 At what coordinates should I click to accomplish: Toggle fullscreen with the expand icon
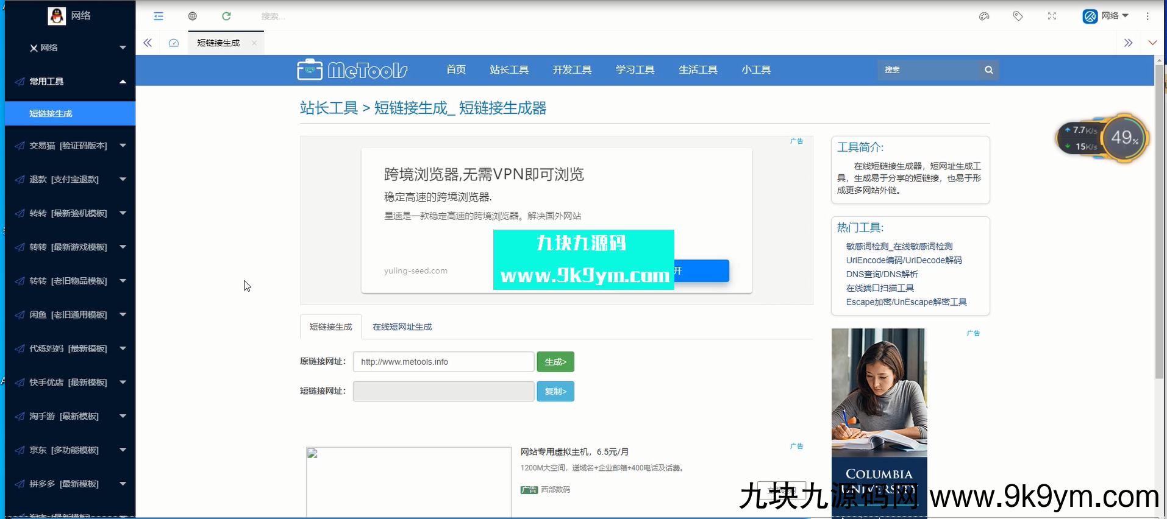tap(1052, 16)
